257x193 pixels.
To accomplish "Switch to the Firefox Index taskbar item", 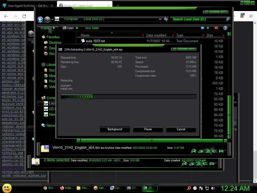I will coord(66,188).
